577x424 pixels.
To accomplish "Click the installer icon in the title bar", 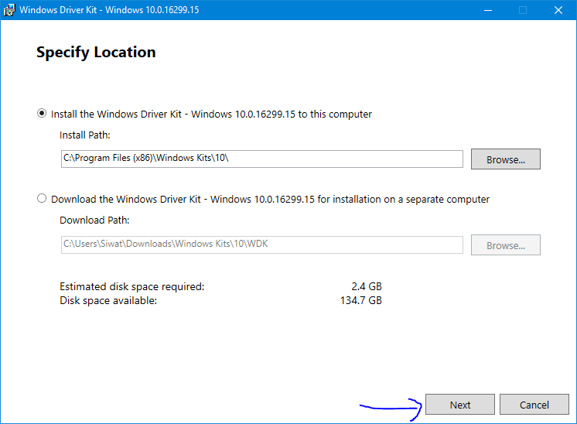I will (x=9, y=10).
